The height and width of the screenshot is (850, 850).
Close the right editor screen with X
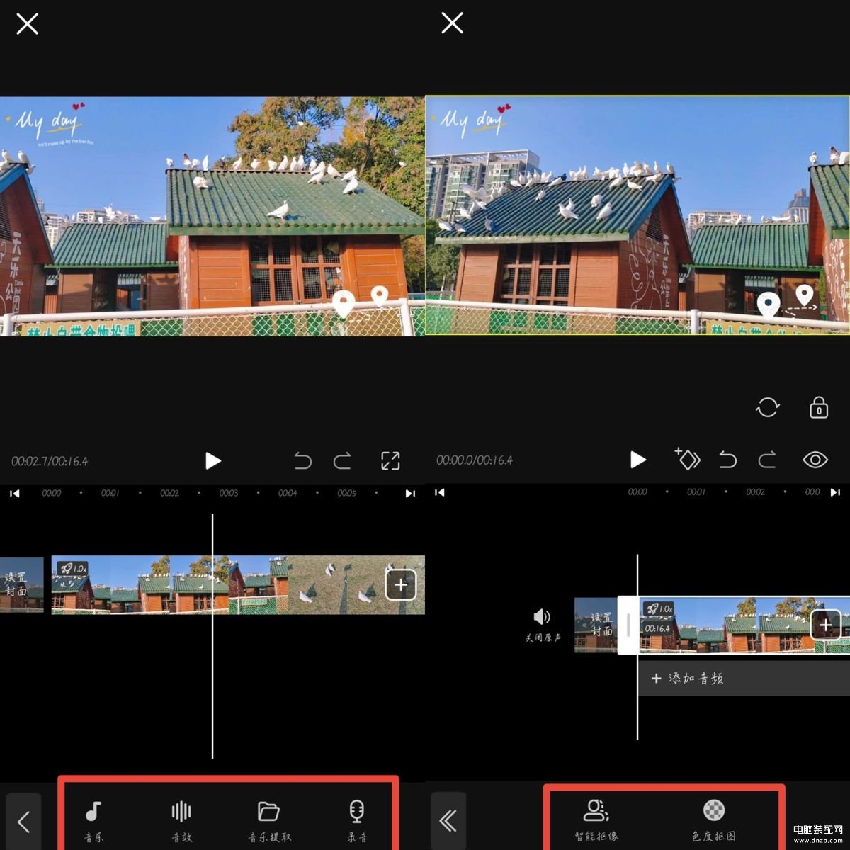coord(452,23)
